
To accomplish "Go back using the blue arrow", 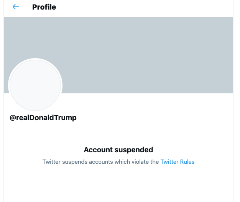I will coord(16,7).
